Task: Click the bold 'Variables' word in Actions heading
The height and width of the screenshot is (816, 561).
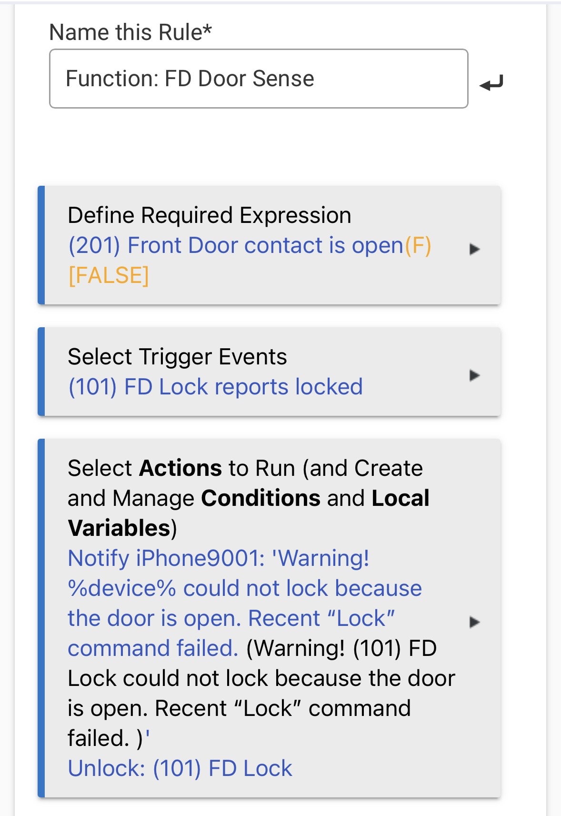Action: pyautogui.click(x=119, y=528)
